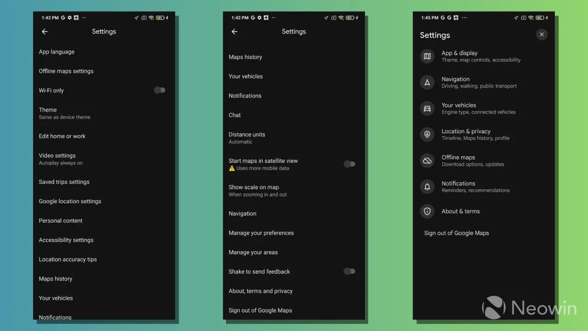588x331 pixels.
Task: Open Personal content settings entry
Action: point(60,221)
